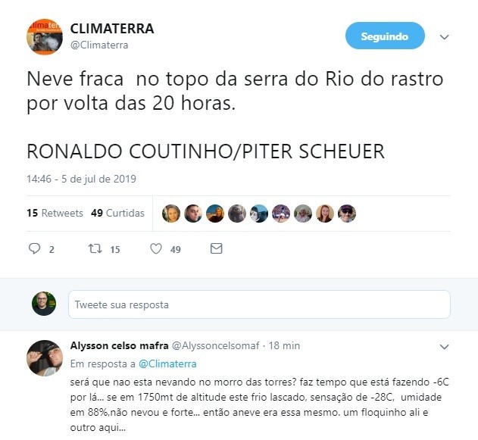Open the Alysson celso mafra username link
This screenshot has width=478, height=440.
(120, 345)
